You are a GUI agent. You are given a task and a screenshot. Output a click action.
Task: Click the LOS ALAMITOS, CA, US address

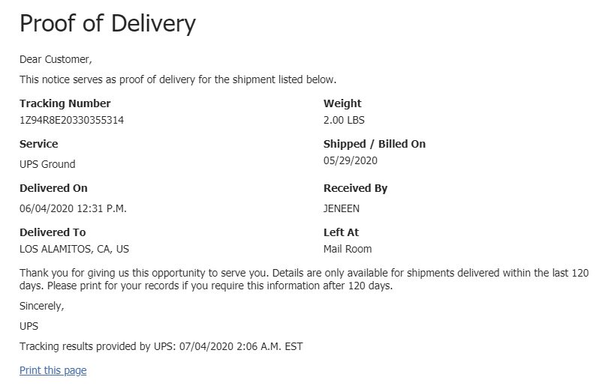(x=74, y=249)
